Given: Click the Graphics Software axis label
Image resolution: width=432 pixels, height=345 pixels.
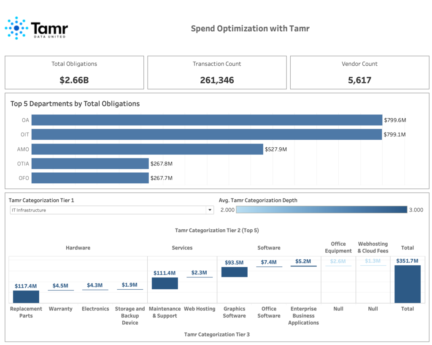Looking at the screenshot, I should (x=235, y=312).
